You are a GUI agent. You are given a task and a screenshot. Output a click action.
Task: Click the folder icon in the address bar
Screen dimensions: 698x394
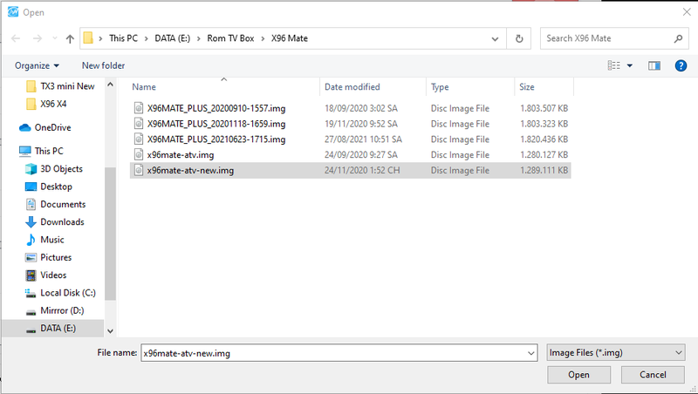[x=89, y=38]
